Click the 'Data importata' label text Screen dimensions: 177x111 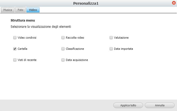pos(123,49)
